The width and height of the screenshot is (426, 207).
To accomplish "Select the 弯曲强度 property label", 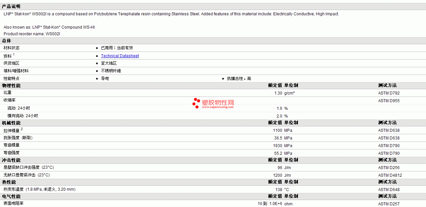I will (12, 153).
